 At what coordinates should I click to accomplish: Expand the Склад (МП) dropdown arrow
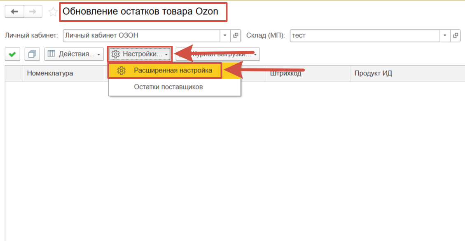pos(445,35)
